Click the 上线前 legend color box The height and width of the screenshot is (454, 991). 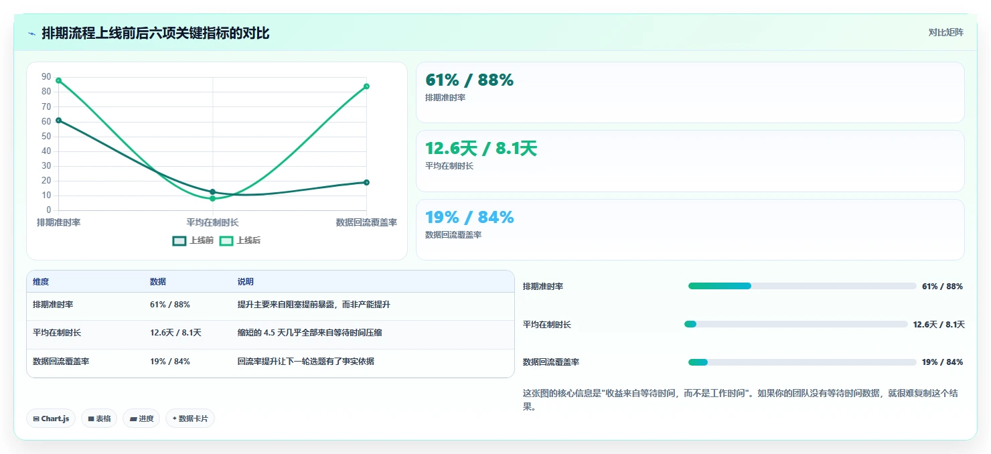[x=179, y=241]
